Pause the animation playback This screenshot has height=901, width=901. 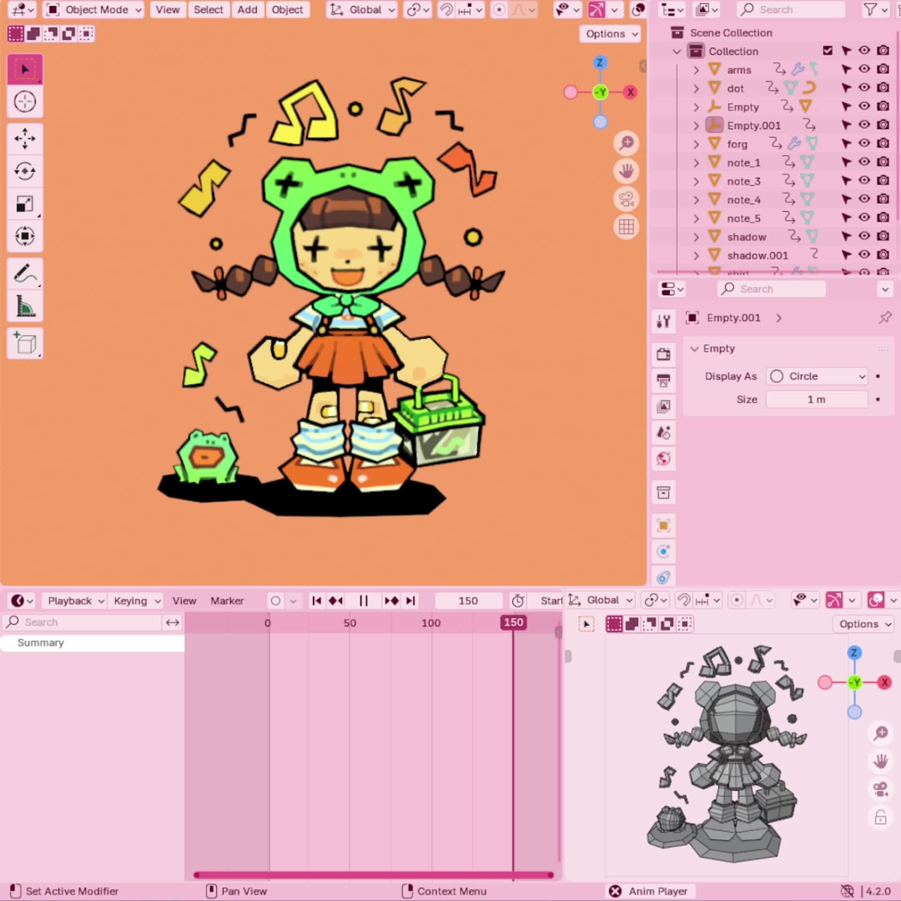tap(363, 601)
